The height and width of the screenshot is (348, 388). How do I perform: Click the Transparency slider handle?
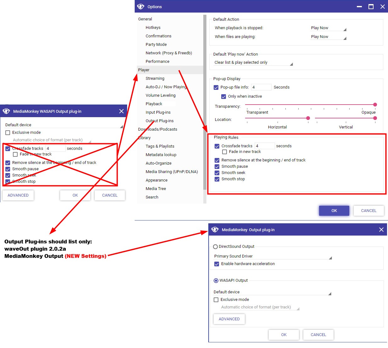pyautogui.click(x=375, y=105)
